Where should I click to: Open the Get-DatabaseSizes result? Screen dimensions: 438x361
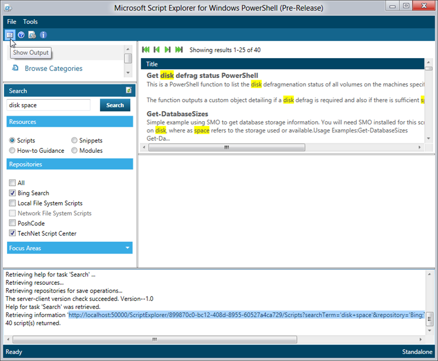point(177,114)
